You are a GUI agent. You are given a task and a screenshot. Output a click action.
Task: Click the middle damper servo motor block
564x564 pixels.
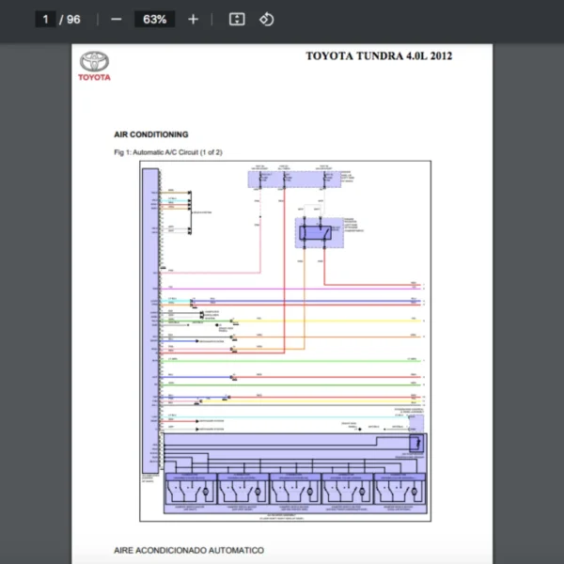coord(293,489)
